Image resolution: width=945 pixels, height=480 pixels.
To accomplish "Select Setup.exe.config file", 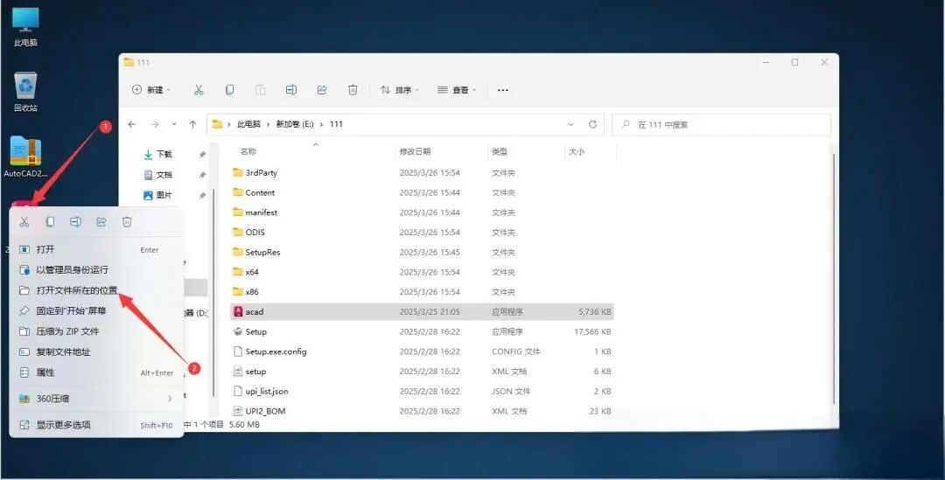I will click(422, 351).
